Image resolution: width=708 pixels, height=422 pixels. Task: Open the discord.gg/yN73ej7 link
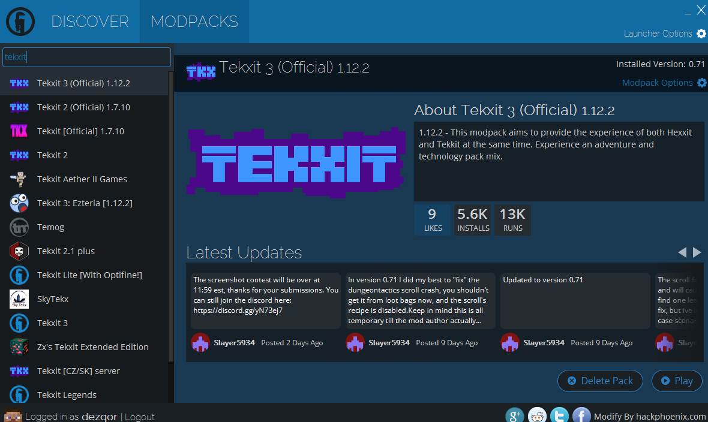pos(238,311)
